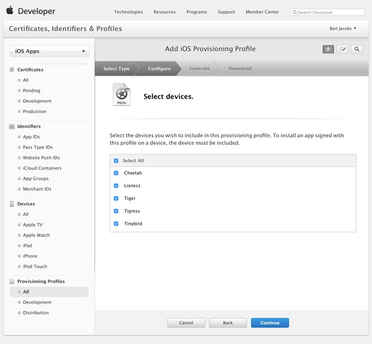Toggle the Select All checkbox
The image size is (372, 344).
pos(116,161)
